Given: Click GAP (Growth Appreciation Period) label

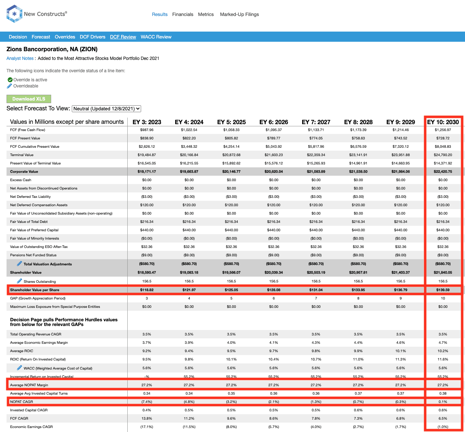Looking at the screenshot, I should coord(38,298).
